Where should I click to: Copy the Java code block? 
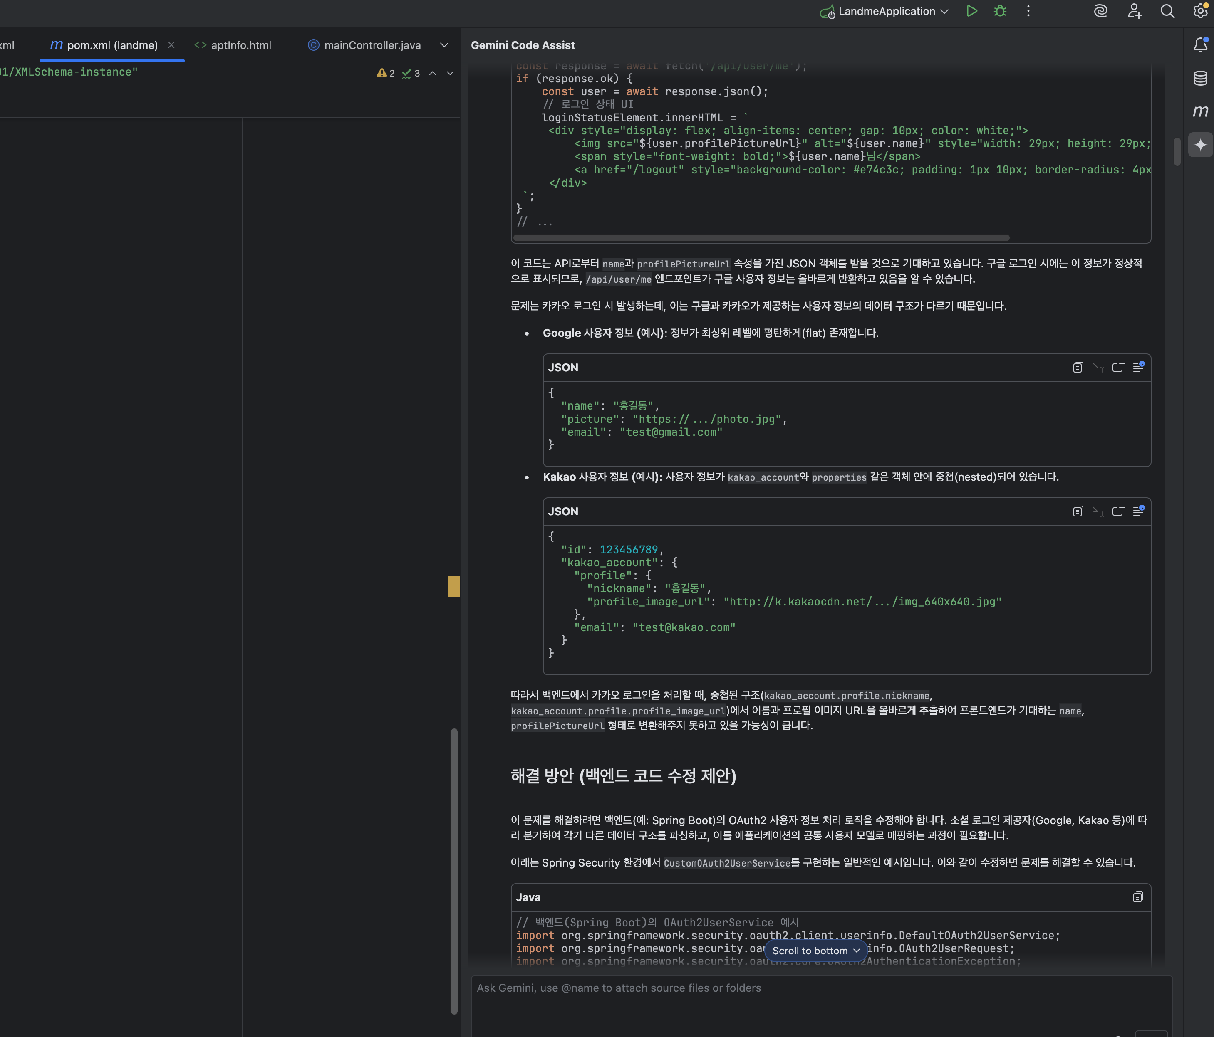click(1137, 897)
